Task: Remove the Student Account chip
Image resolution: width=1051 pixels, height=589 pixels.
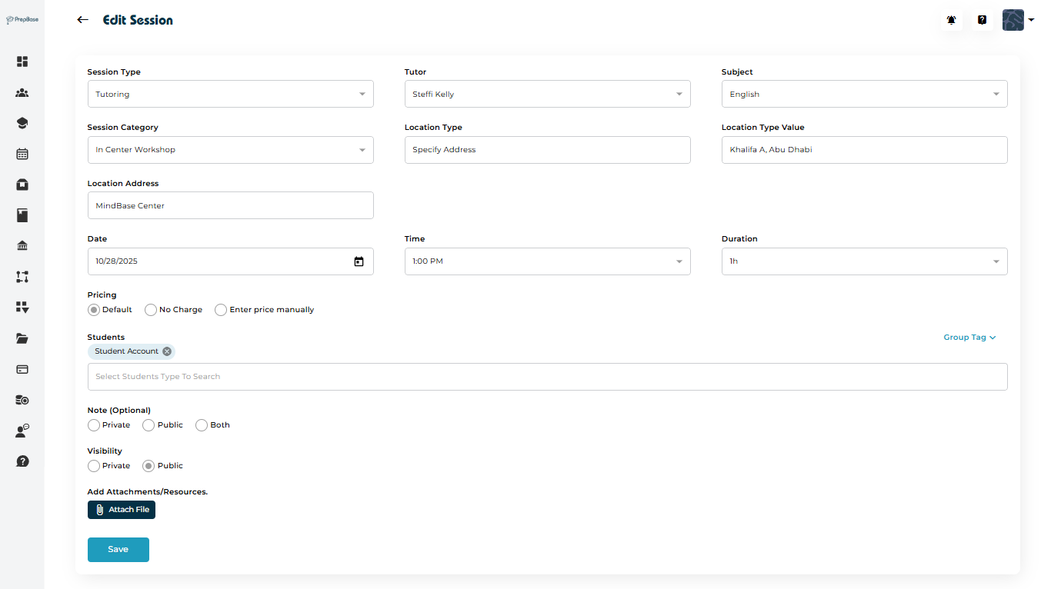Action: tap(167, 351)
